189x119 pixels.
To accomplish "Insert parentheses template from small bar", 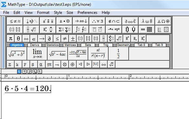I will (x=80, y=39).
